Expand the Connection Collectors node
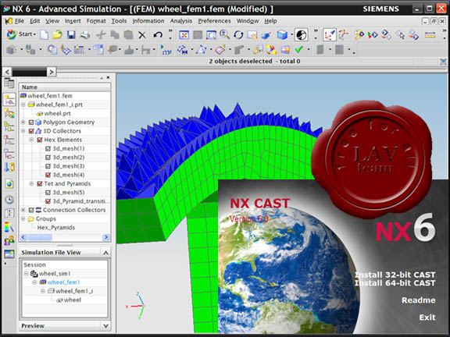The image size is (450, 337). tap(23, 210)
